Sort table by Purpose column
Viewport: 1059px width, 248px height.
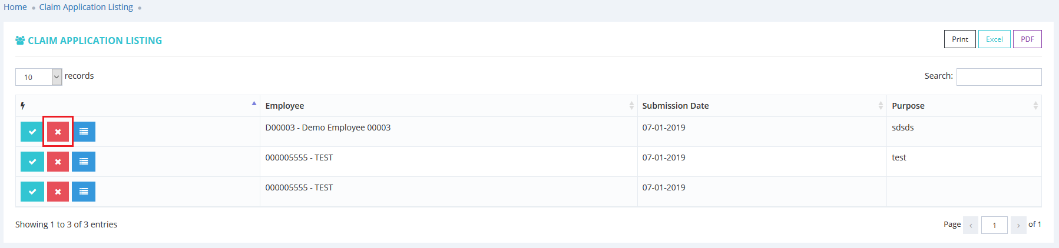tap(963, 106)
